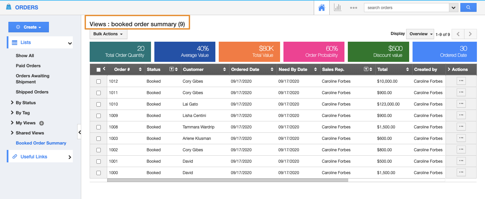Toggle the select-all checkbox in table header
485x199 pixels.
(98, 70)
